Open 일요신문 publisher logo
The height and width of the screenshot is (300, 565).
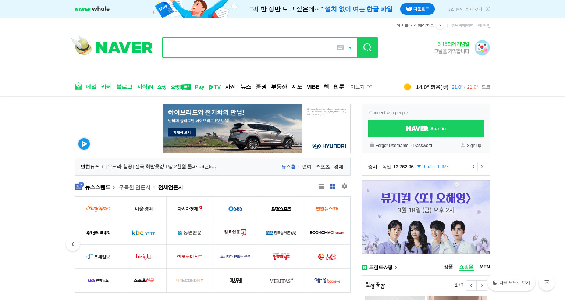click(235, 233)
